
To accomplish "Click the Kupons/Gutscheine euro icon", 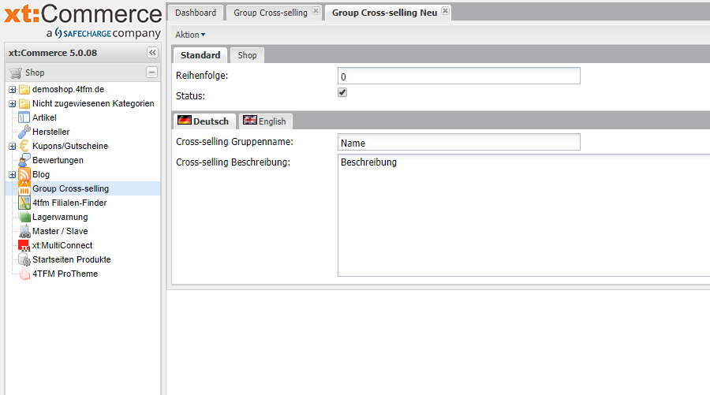I will pos(24,146).
